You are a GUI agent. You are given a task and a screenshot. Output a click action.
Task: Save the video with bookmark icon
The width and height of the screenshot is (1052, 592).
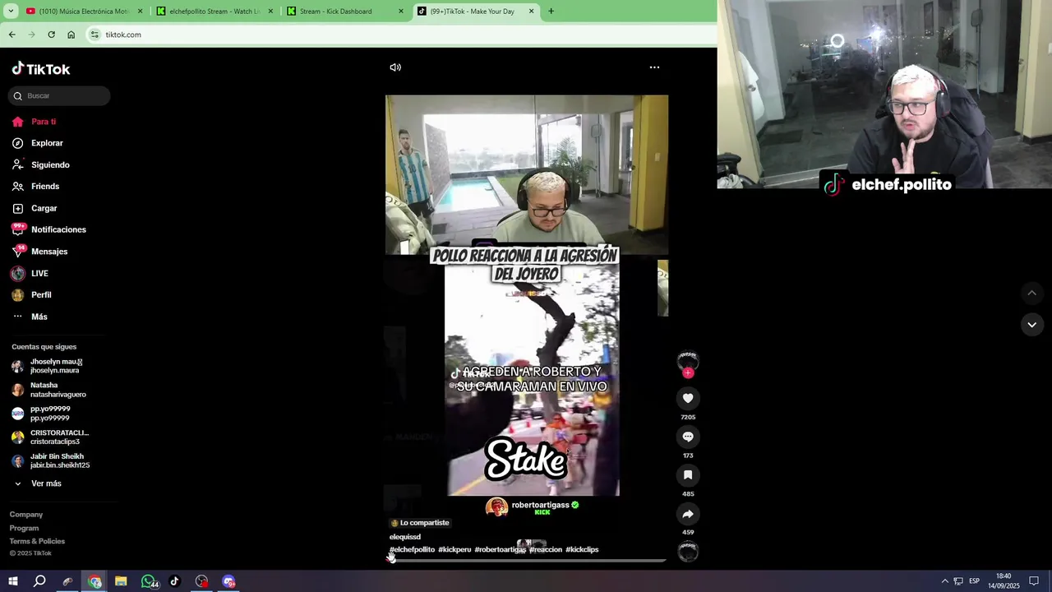(x=688, y=475)
